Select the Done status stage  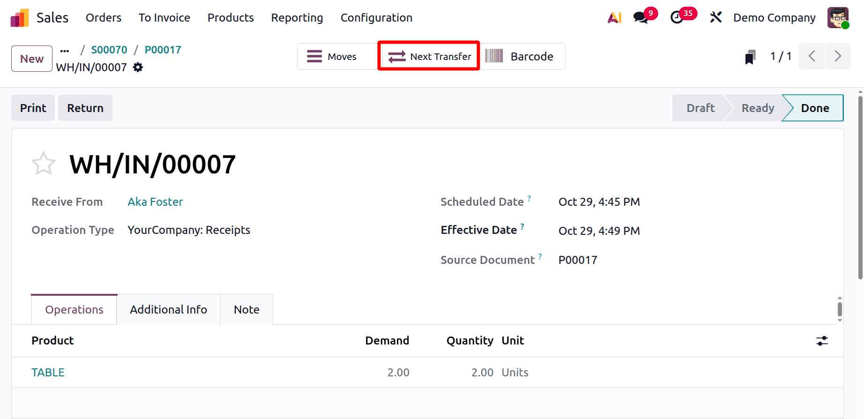pyautogui.click(x=815, y=108)
